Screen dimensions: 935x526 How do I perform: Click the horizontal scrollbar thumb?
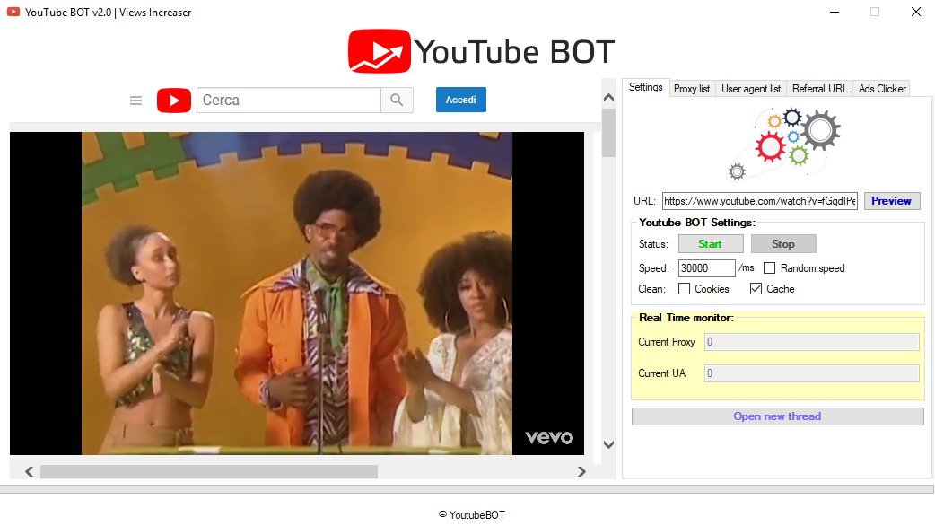click(209, 472)
